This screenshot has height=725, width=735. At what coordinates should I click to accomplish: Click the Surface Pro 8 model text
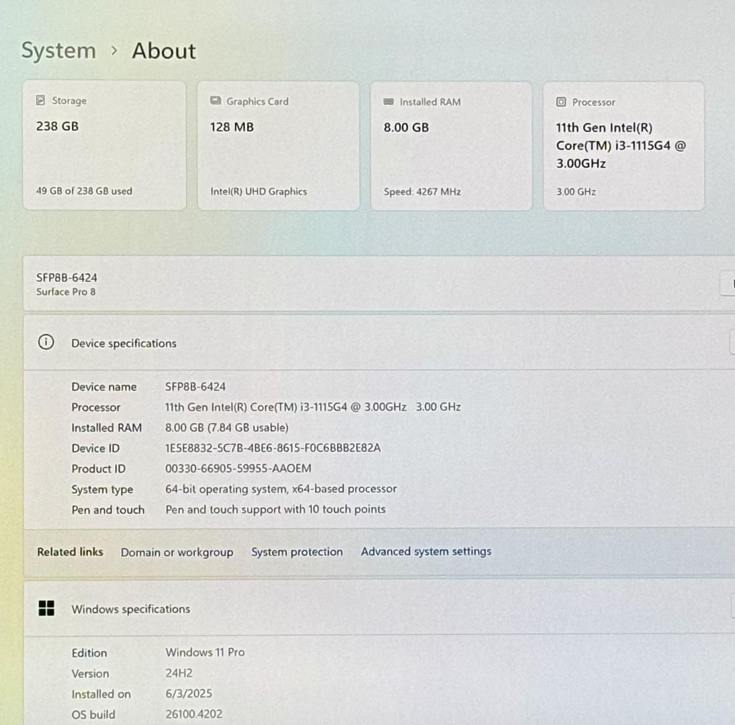66,292
